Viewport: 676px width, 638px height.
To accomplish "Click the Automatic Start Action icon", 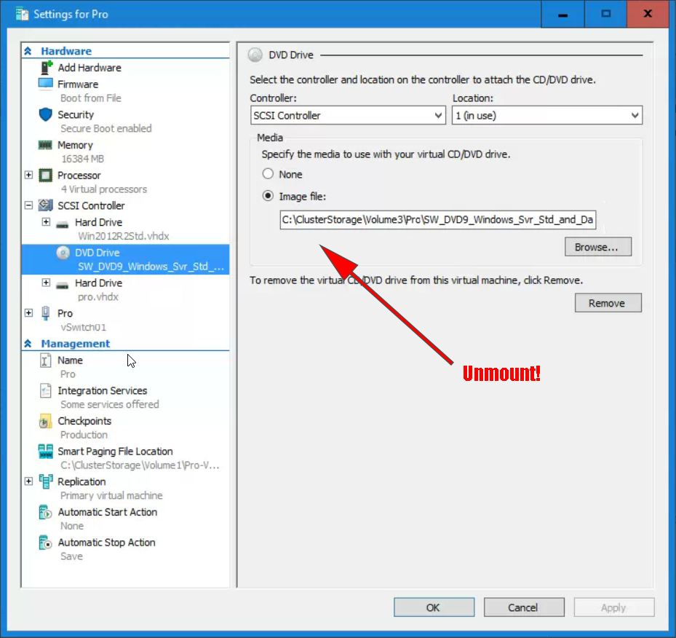I will coord(45,512).
